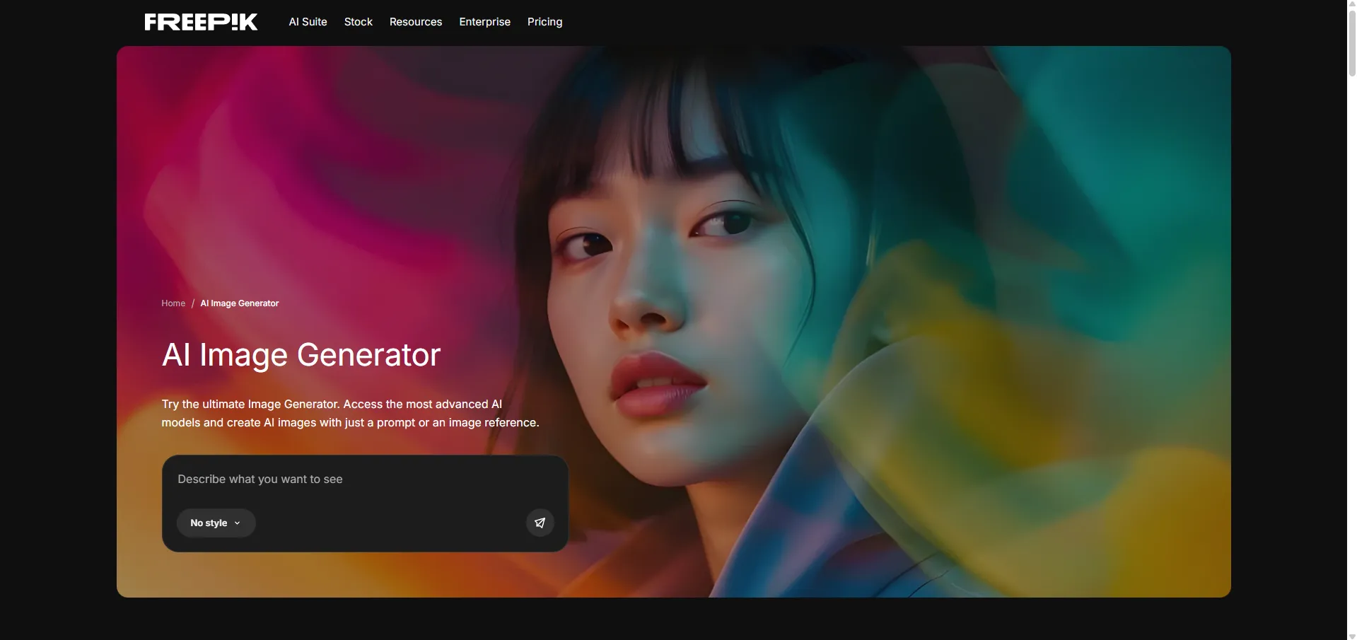Click the breadcrumb slash separator
This screenshot has width=1357, height=640.
(x=193, y=303)
